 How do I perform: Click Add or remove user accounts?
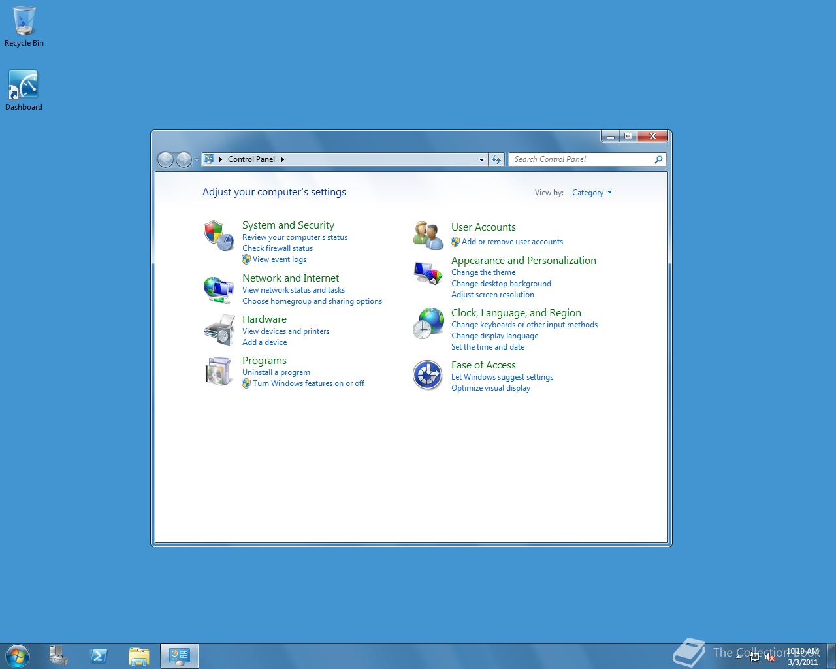point(512,242)
